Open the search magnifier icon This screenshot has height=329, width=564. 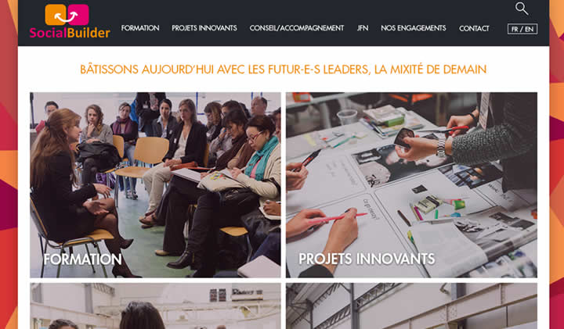coord(522,9)
